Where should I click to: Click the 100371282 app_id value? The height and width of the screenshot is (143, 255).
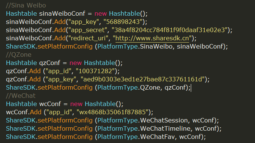(95, 71)
